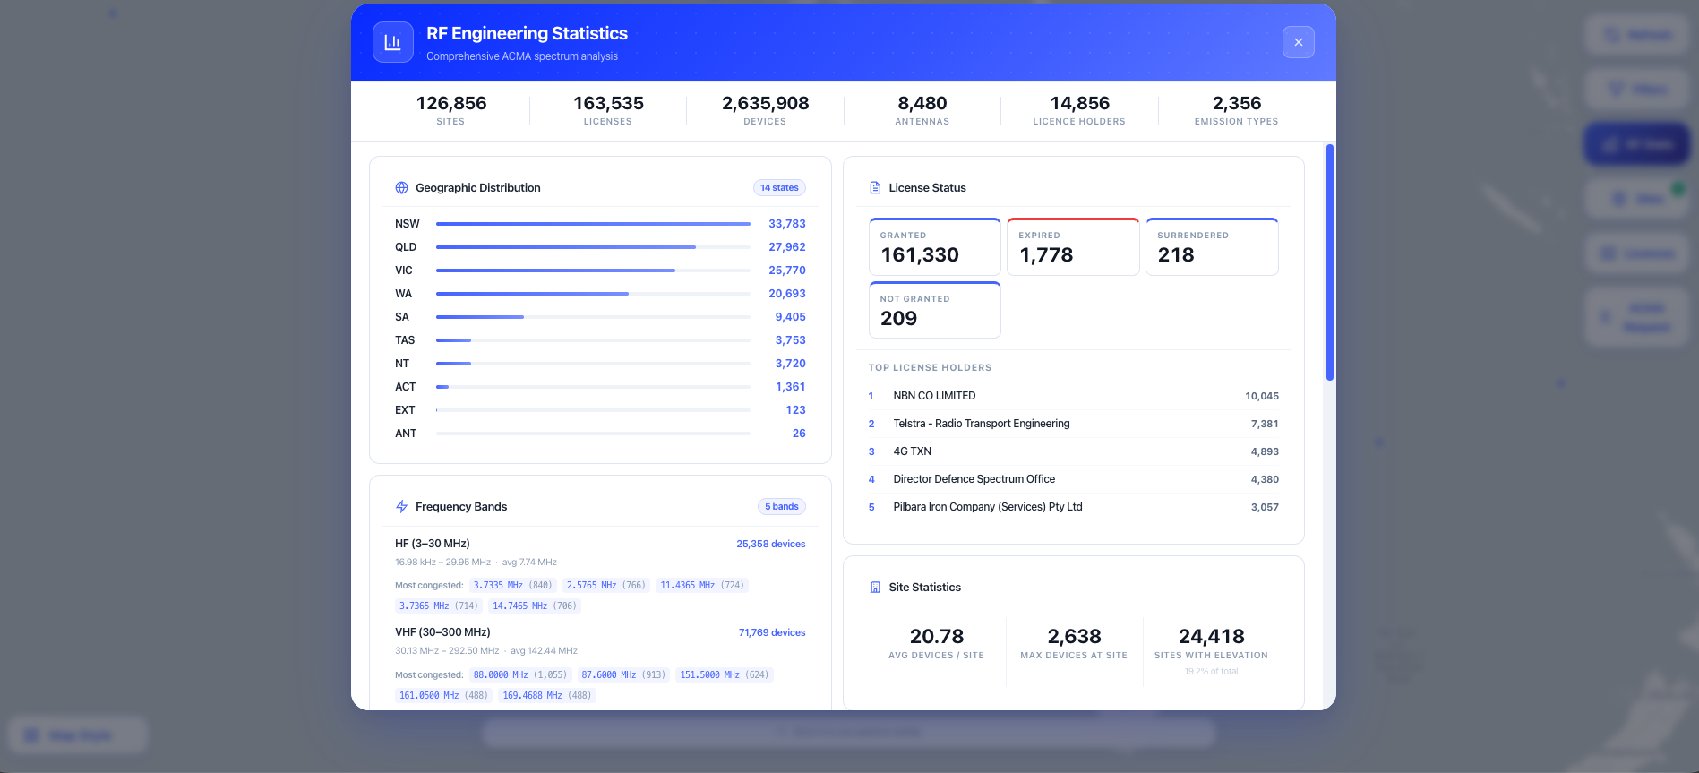This screenshot has height=773, width=1699.
Task: Click the document icon beside License Status
Action: (875, 188)
